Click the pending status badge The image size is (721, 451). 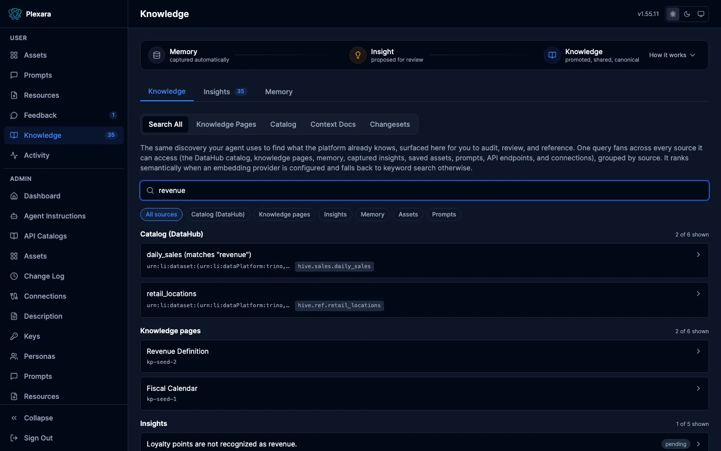tap(676, 444)
